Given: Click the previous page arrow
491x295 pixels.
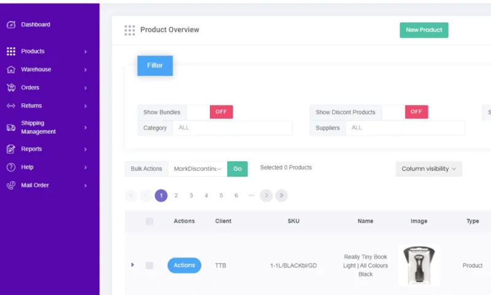Looking at the screenshot, I should [x=146, y=195].
